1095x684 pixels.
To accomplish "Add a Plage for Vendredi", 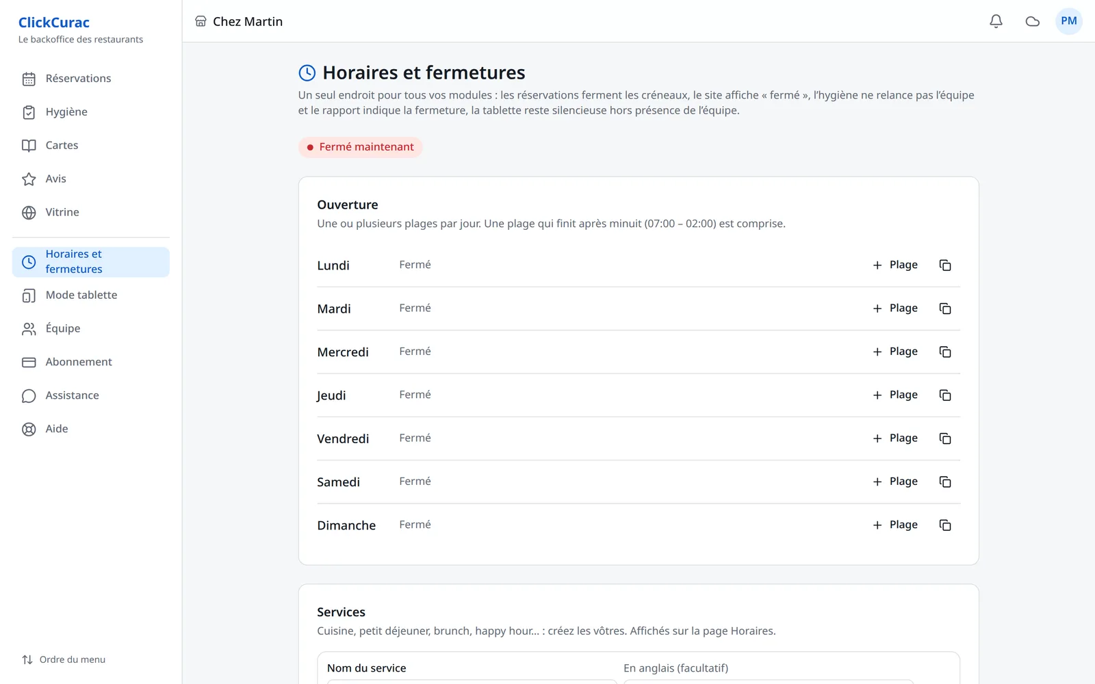I will 895,438.
